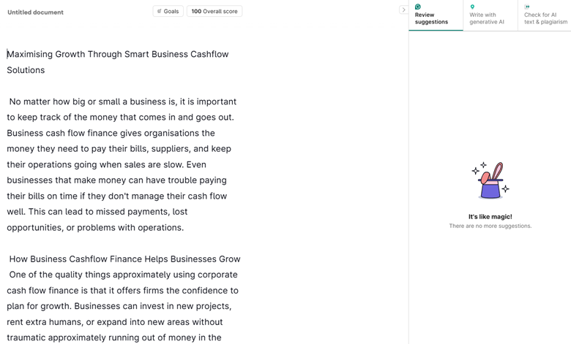The image size is (571, 344).
Task: Click the target icon in Goals button
Action: (160, 11)
